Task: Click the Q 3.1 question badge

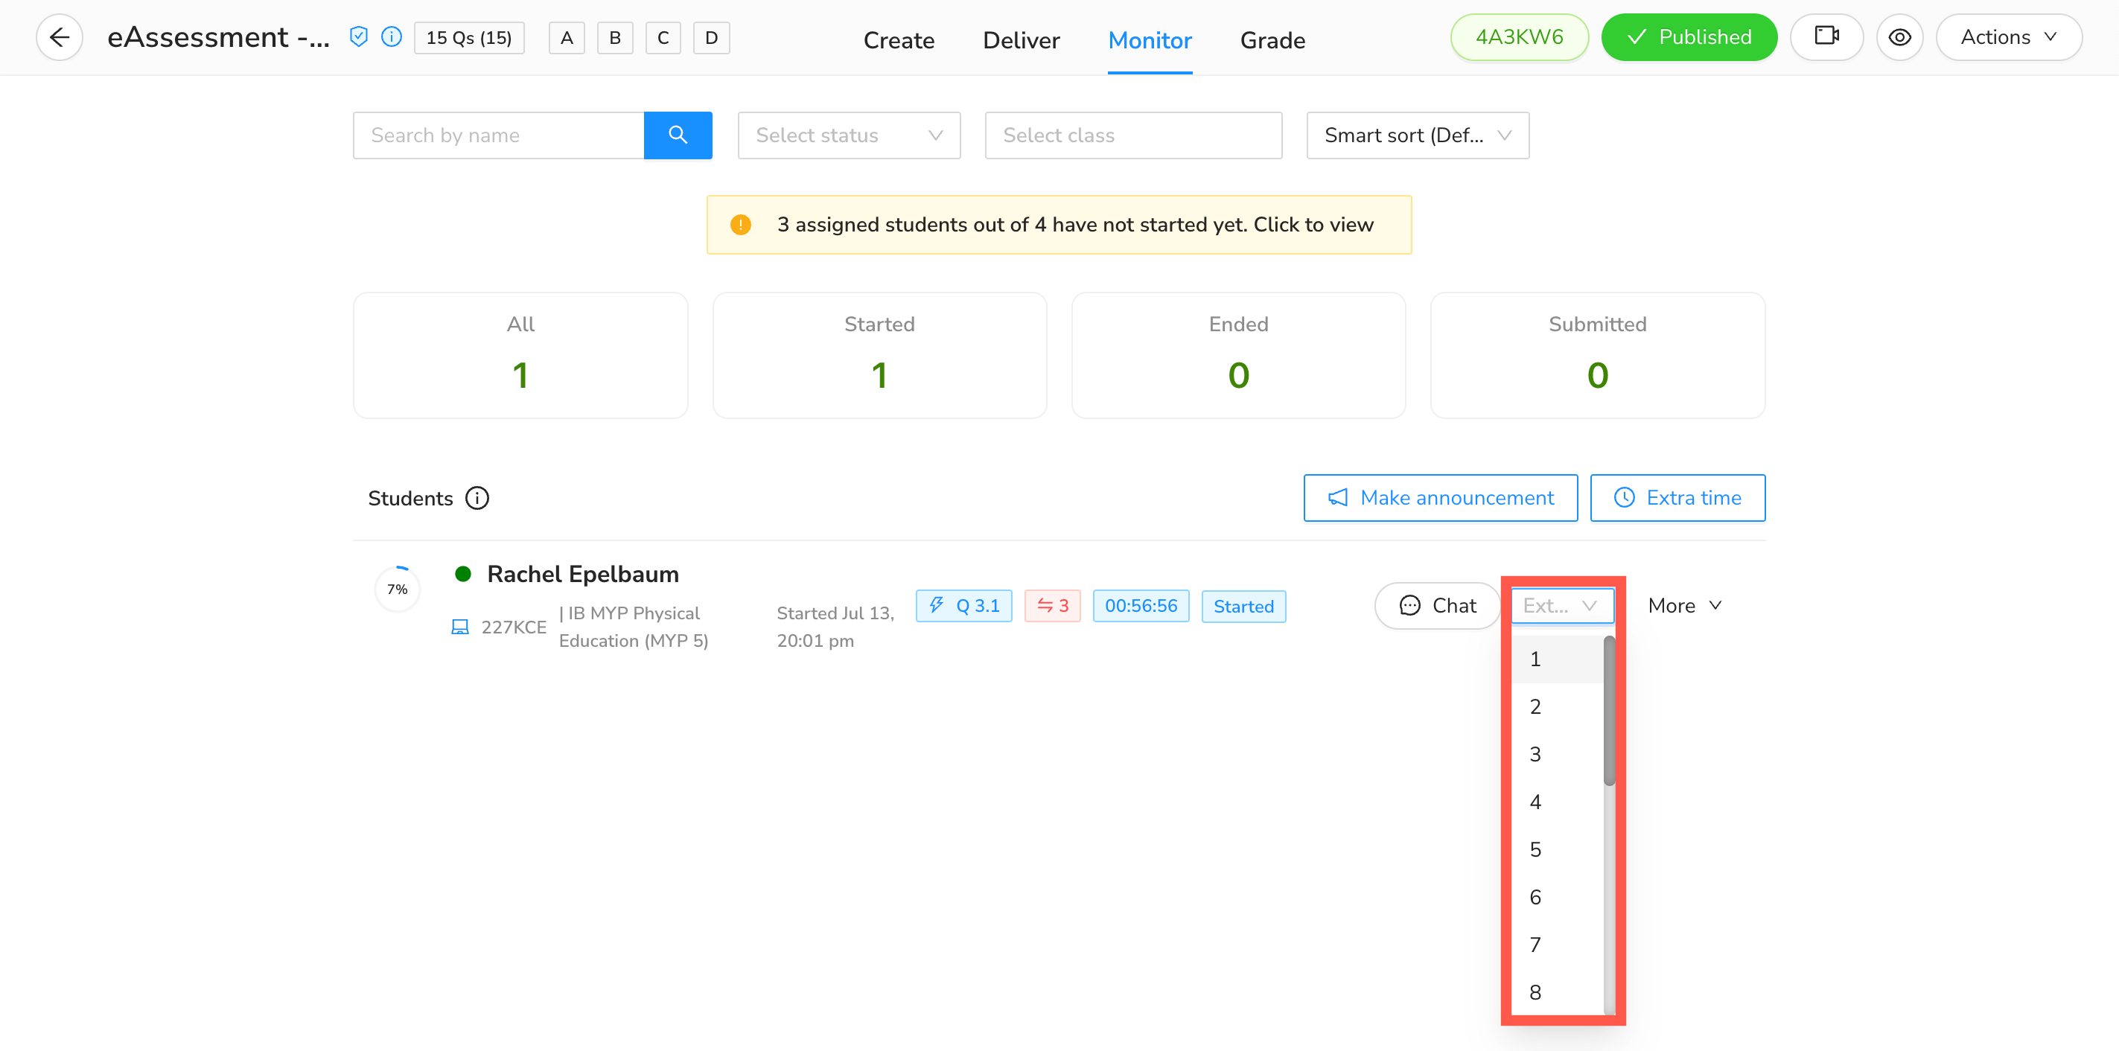Action: pos(964,606)
